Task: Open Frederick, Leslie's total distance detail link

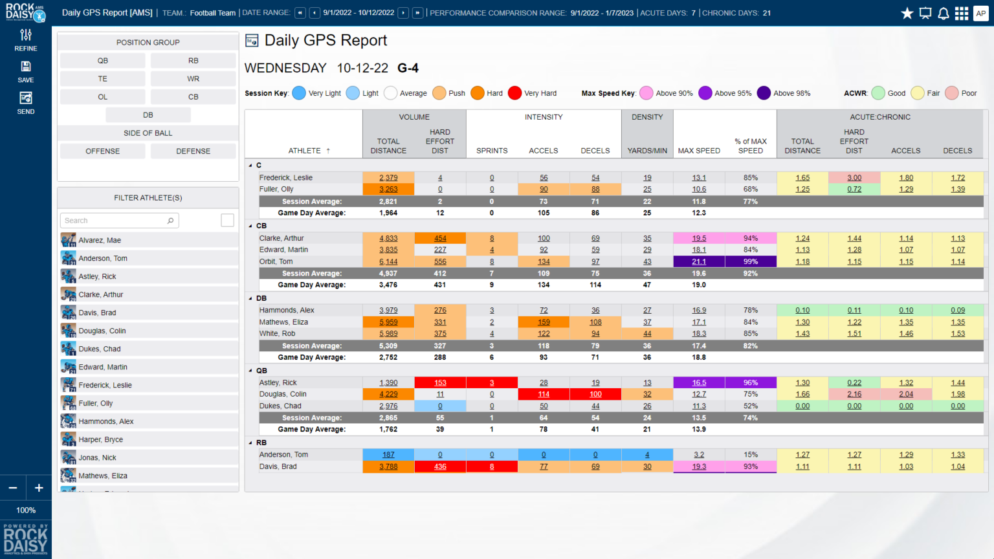Action: pos(388,177)
